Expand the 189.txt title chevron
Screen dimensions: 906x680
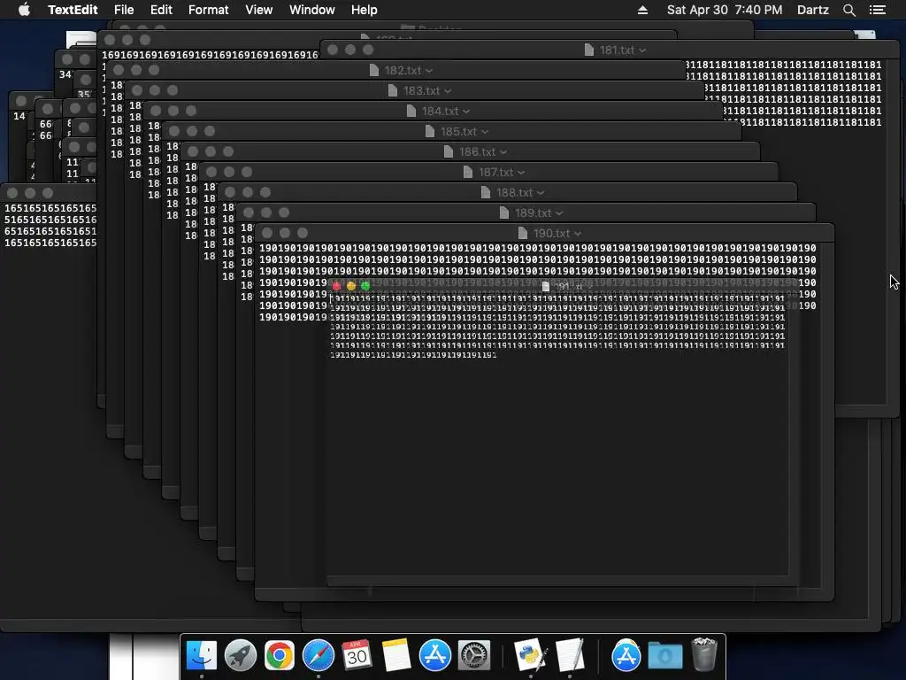point(559,213)
